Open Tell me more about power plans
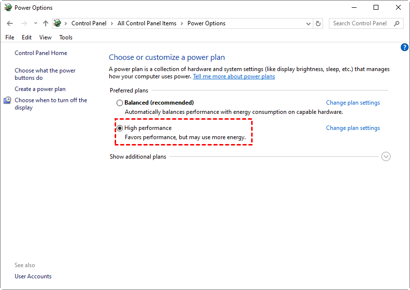This screenshot has width=410, height=290. pos(234,76)
